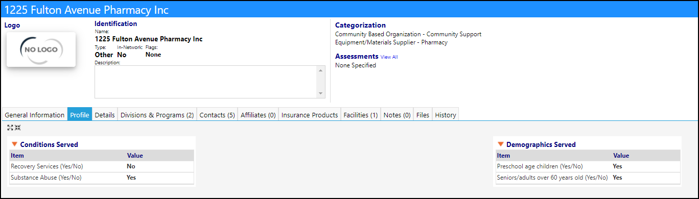Click the In-Network value No

[x=122, y=55]
